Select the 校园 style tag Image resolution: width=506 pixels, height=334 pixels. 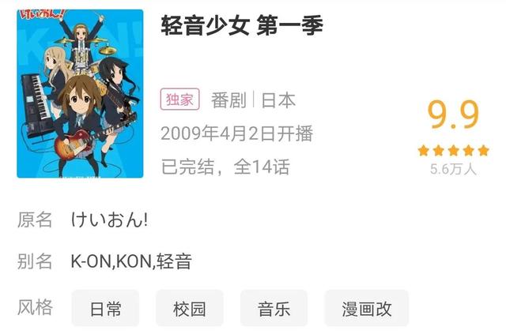[x=190, y=309]
